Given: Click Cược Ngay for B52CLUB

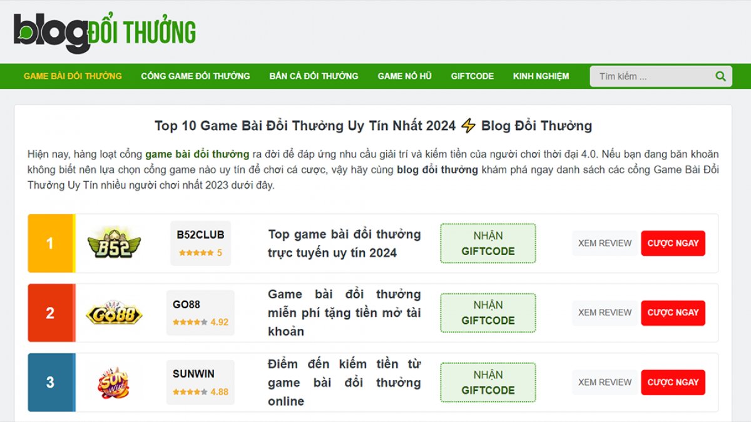Looking at the screenshot, I should (673, 243).
